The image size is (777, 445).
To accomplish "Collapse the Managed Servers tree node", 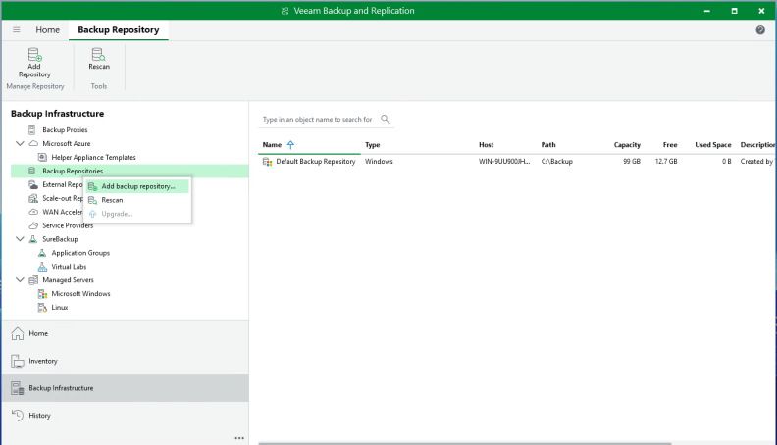I will pos(21,280).
